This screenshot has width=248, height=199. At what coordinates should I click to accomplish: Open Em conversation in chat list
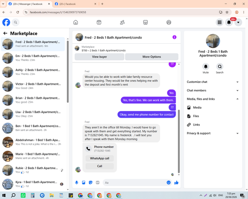click(33, 58)
